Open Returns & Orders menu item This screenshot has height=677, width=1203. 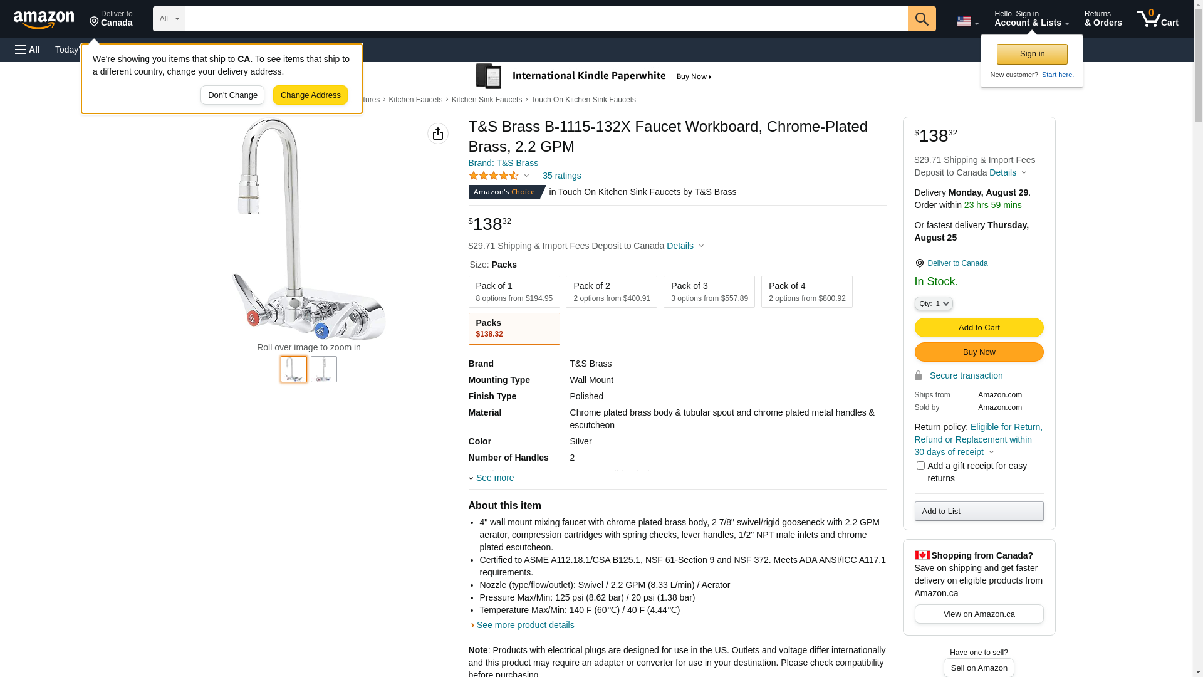coord(1103,19)
